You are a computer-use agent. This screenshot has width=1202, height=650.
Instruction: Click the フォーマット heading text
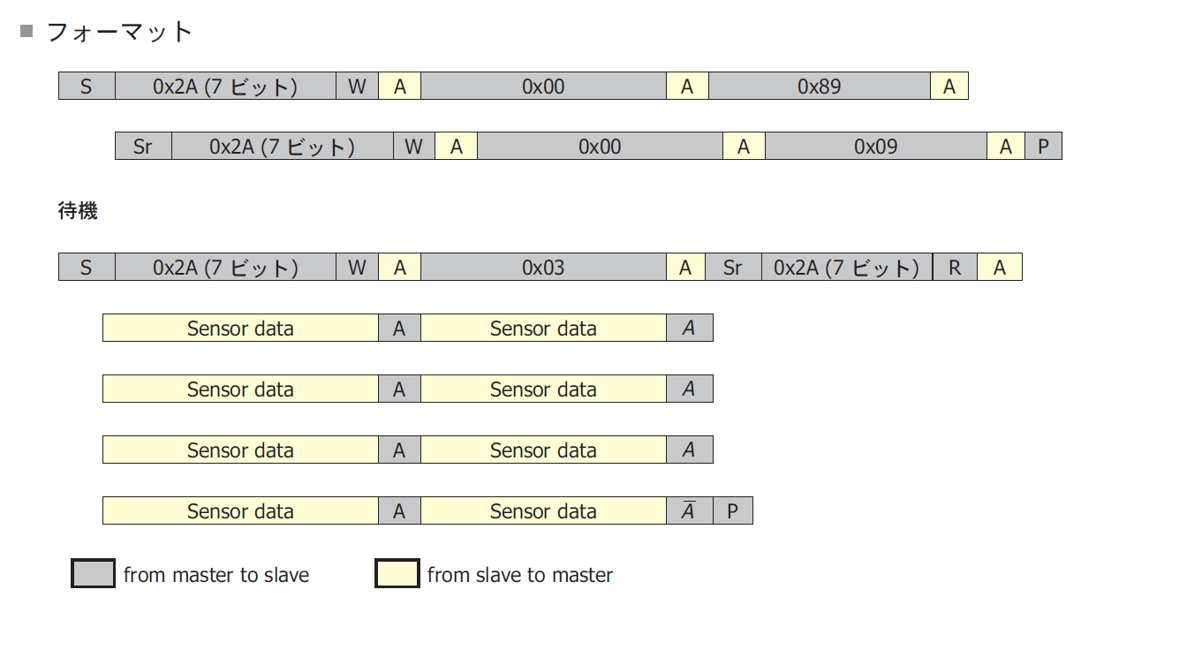(x=119, y=33)
